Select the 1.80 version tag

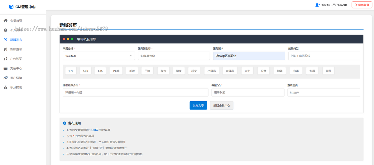pyautogui.click(x=85, y=71)
